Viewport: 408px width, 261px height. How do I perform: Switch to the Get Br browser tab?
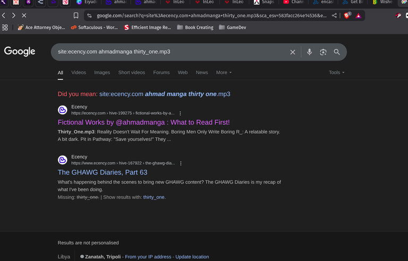[x=353, y=2]
